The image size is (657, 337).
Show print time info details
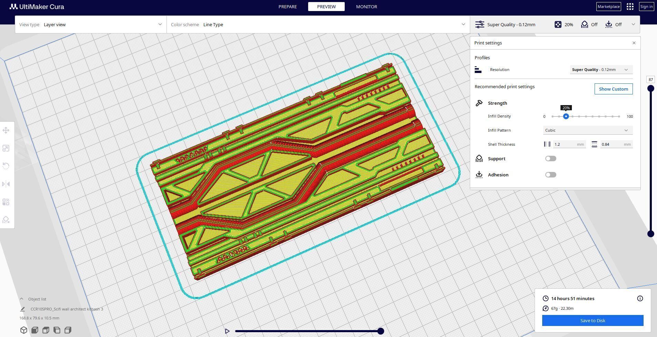pyautogui.click(x=640, y=298)
